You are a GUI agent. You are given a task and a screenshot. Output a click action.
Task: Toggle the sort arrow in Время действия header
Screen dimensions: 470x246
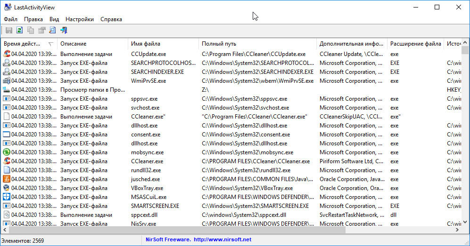click(50, 44)
